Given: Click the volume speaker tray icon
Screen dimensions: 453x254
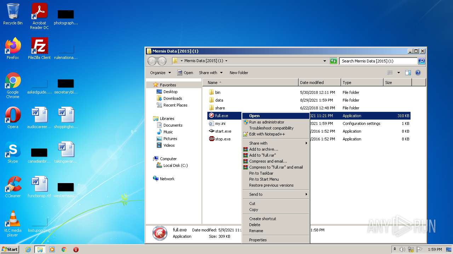Looking at the screenshot, I should (x=402, y=249).
